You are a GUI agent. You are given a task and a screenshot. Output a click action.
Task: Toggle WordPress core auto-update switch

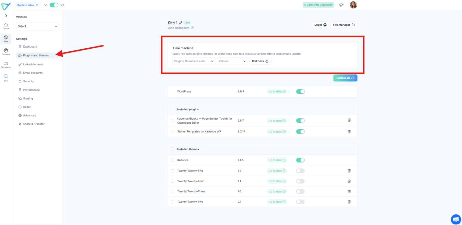[300, 92]
